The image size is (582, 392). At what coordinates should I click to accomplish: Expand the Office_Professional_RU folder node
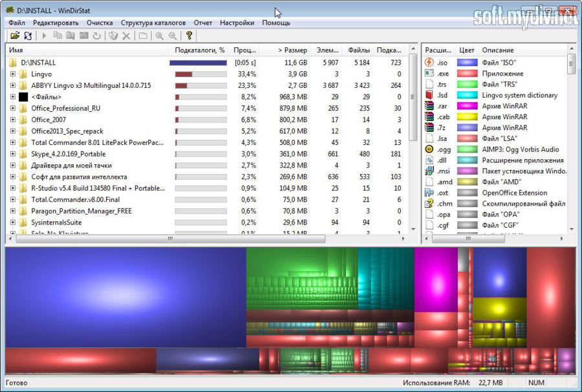point(13,109)
